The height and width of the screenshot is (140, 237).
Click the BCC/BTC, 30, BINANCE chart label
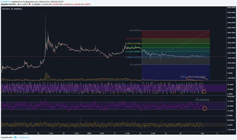point(12,9)
